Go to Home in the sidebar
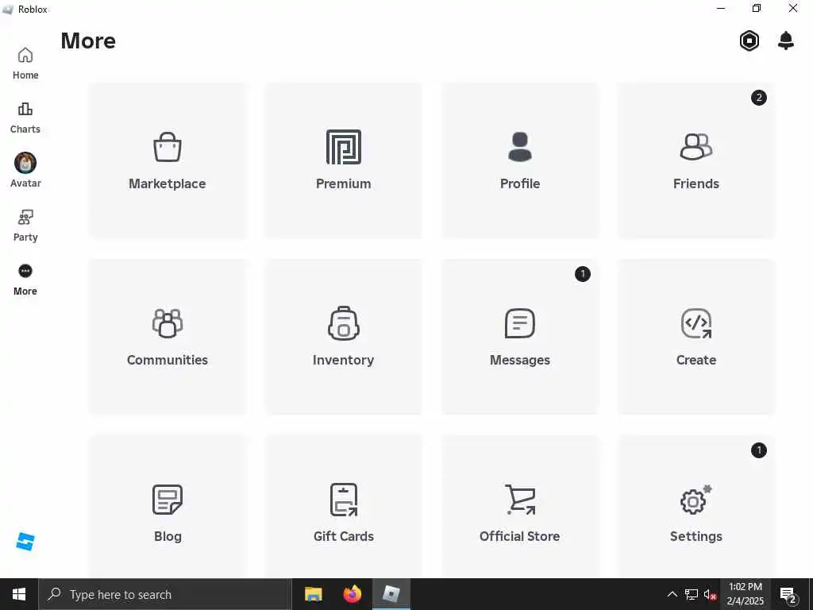The image size is (813, 610). tap(25, 64)
